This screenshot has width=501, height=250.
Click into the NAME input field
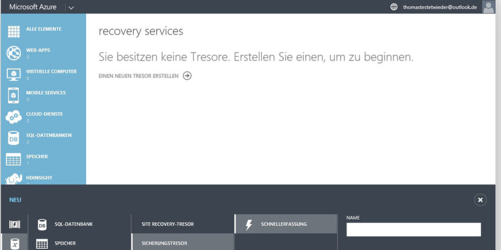pos(413,230)
